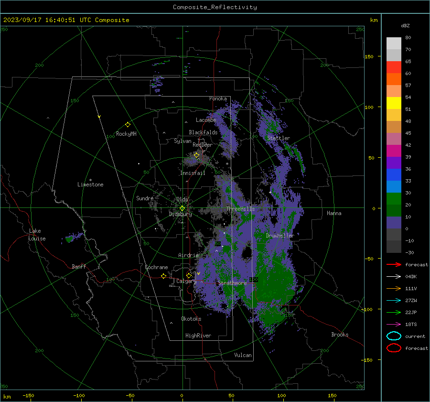Click the Stettler city label

point(279,138)
